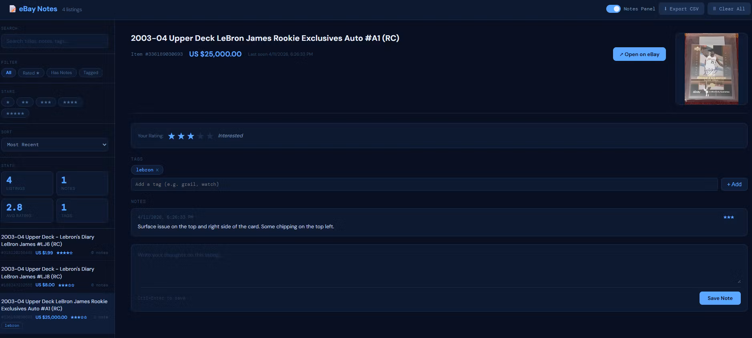Click the saved note about surface issue
Image resolution: width=752 pixels, height=338 pixels.
[439, 222]
